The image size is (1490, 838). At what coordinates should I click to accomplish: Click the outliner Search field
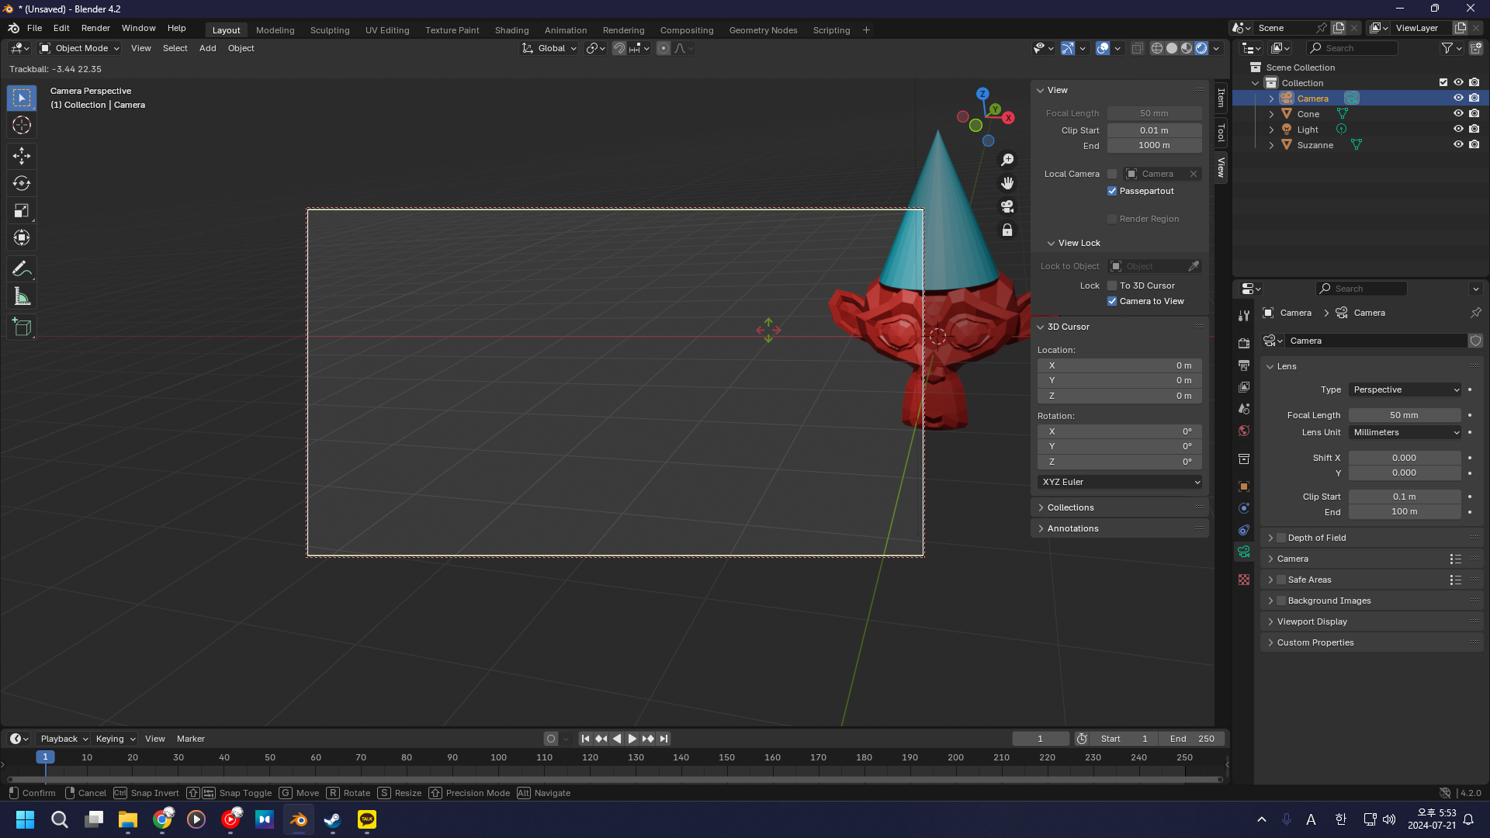click(1352, 48)
